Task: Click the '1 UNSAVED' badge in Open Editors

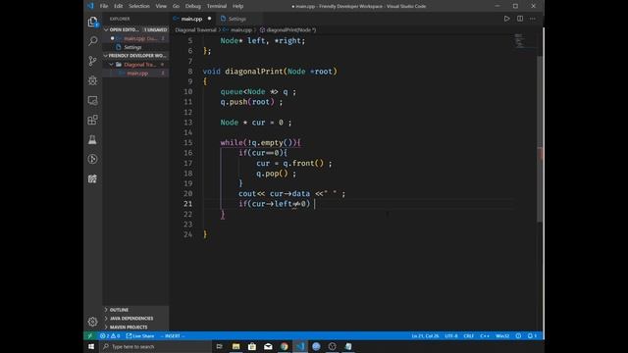Action: pyautogui.click(x=155, y=29)
